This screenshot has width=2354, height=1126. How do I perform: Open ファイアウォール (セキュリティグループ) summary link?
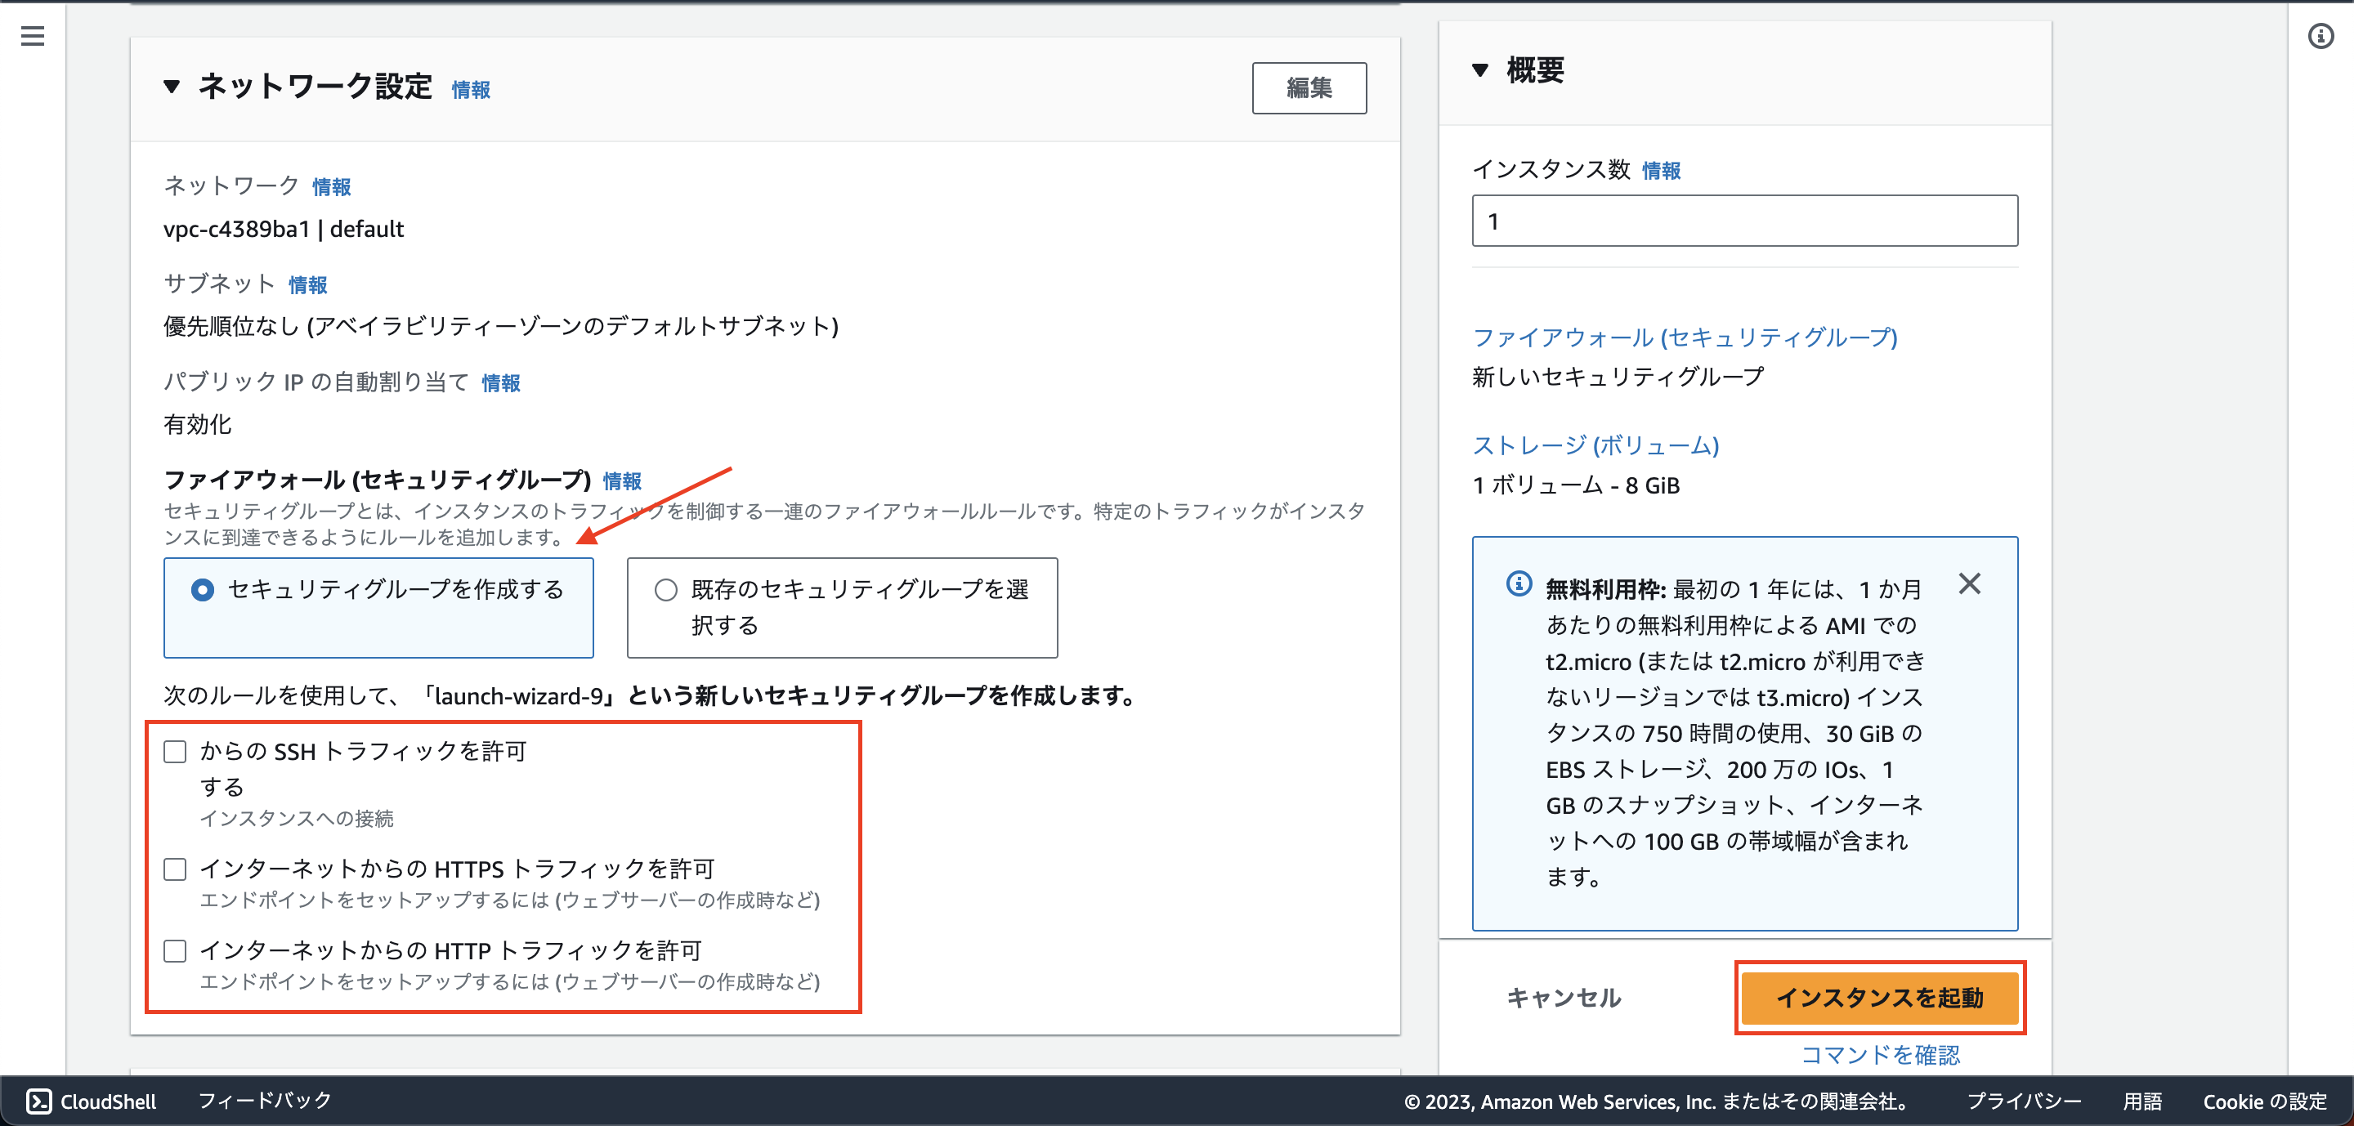[x=1684, y=337]
